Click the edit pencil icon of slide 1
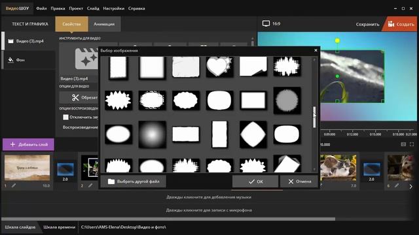 click(14, 185)
